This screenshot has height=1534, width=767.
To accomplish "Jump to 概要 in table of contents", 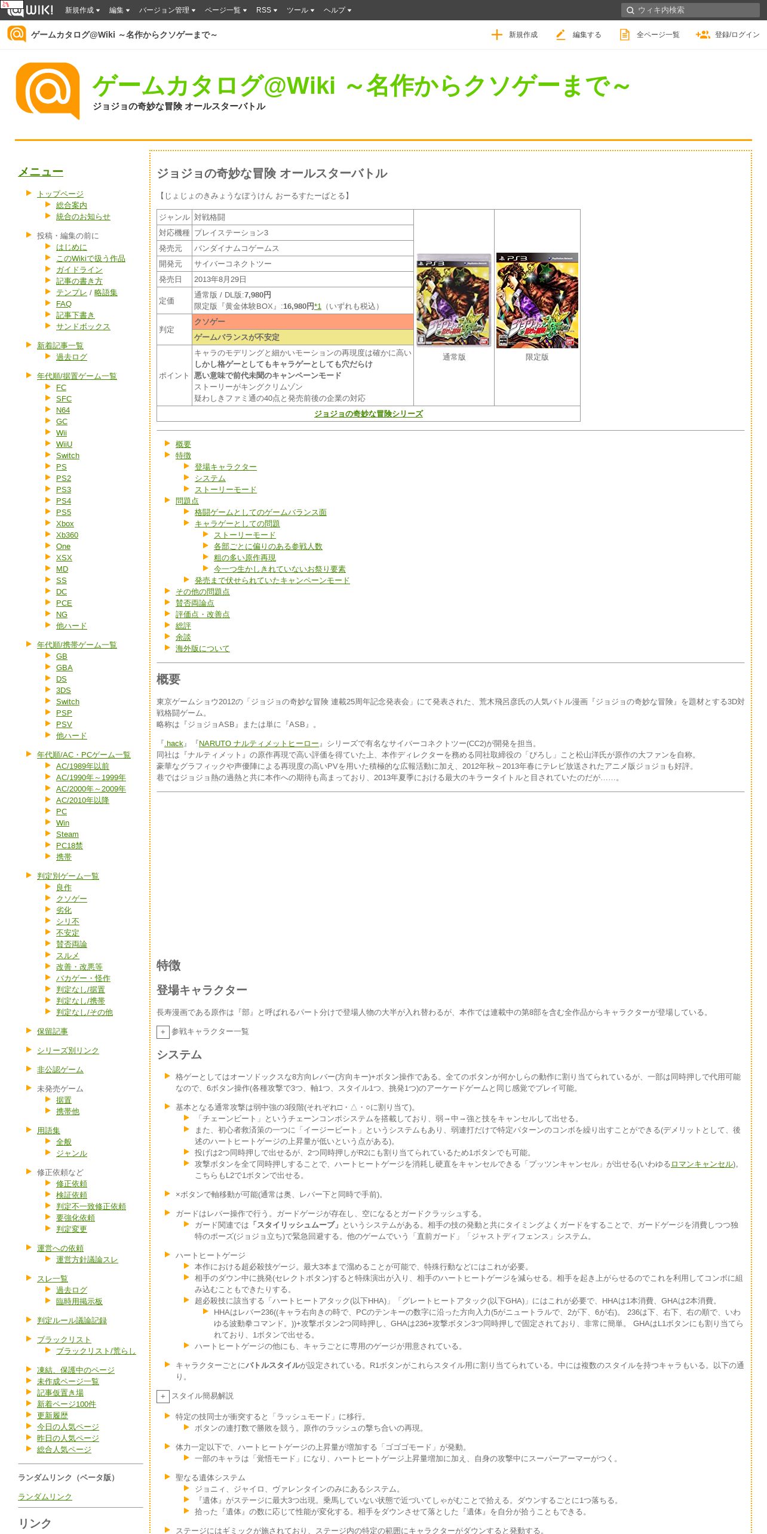I will (x=183, y=444).
